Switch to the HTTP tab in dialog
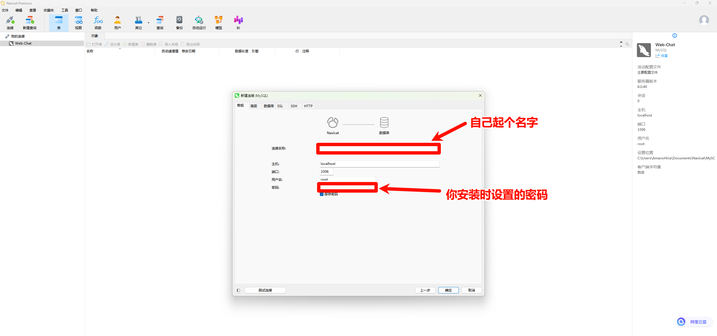This screenshot has width=717, height=336. pyautogui.click(x=308, y=106)
